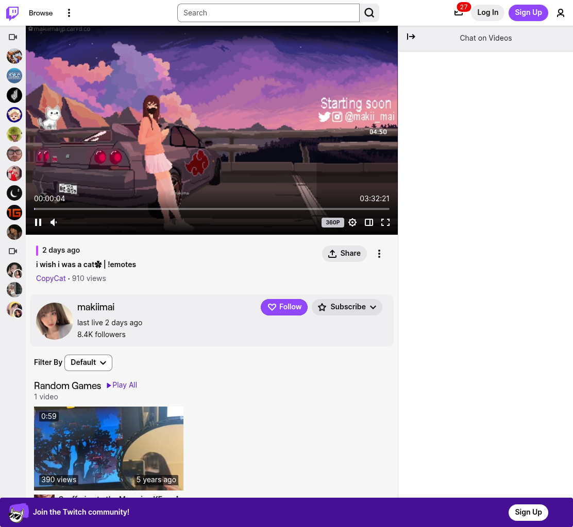The width and height of the screenshot is (573, 527).
Task: Open the middle recommended avatar below second camera
Action: (14, 290)
